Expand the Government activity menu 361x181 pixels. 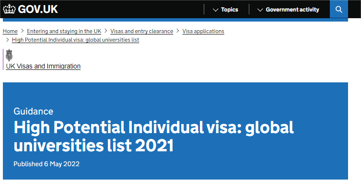pyautogui.click(x=288, y=10)
